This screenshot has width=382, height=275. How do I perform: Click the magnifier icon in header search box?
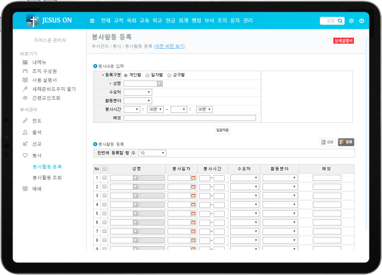tap(340, 21)
